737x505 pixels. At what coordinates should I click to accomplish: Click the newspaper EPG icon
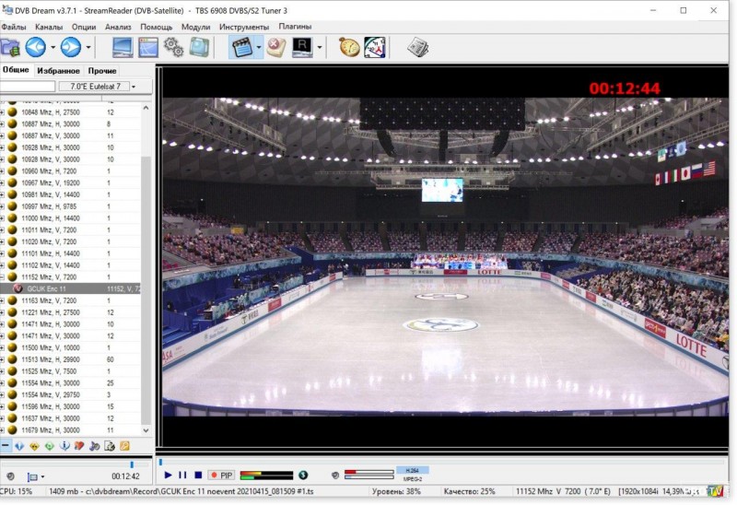pyautogui.click(x=417, y=47)
